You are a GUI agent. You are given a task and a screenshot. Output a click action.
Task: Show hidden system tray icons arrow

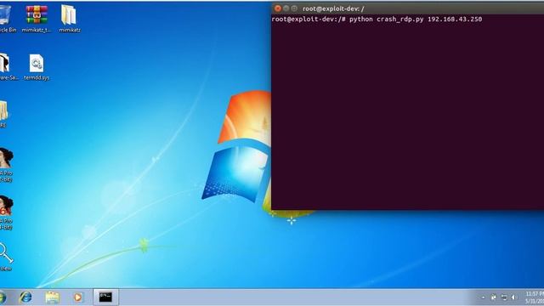point(483,297)
